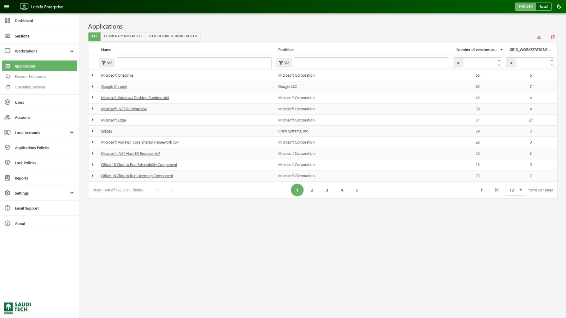Click the Accounts people icon
The image size is (566, 318).
click(x=8, y=117)
